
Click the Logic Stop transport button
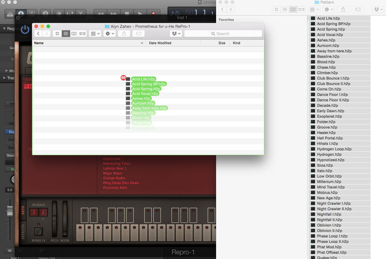(x=127, y=14)
